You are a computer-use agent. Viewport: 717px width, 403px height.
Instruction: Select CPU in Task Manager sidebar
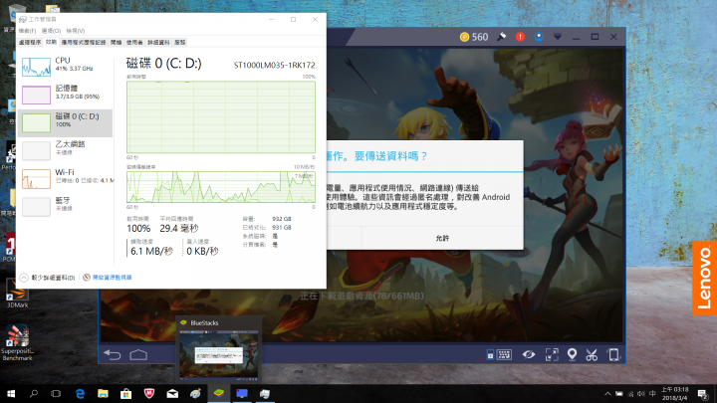tap(66, 67)
